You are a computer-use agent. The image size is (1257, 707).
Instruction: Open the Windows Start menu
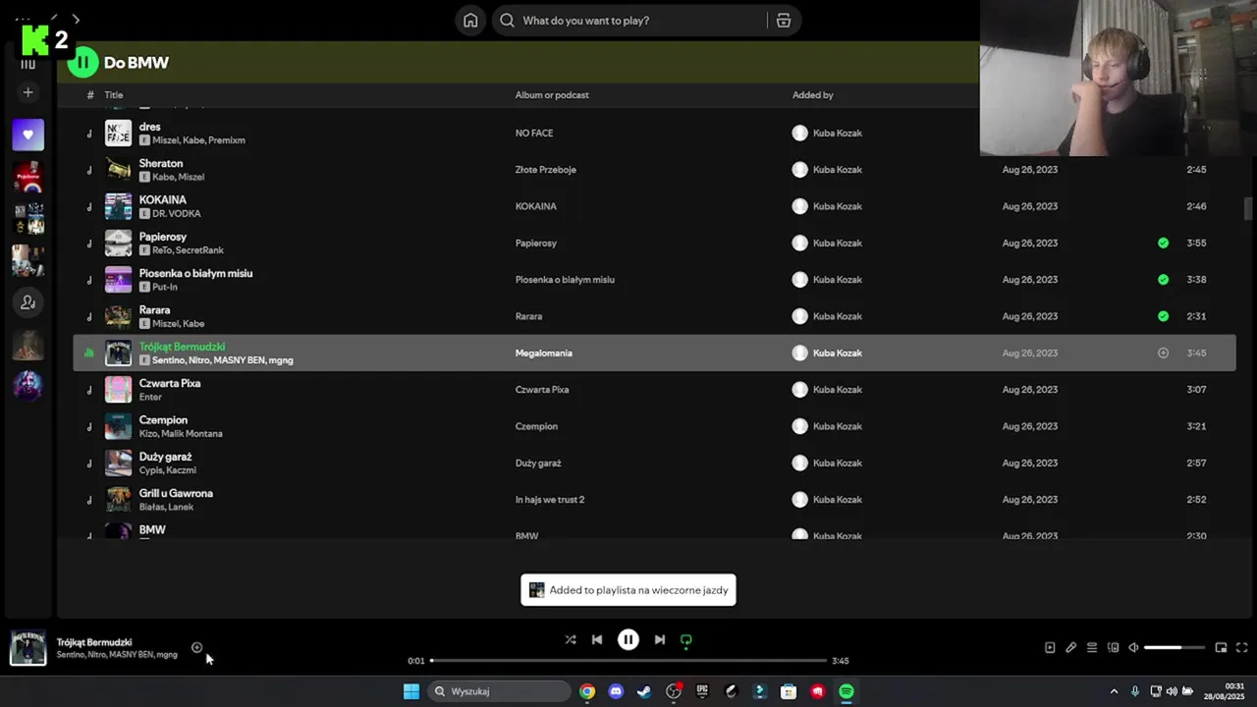pyautogui.click(x=411, y=691)
